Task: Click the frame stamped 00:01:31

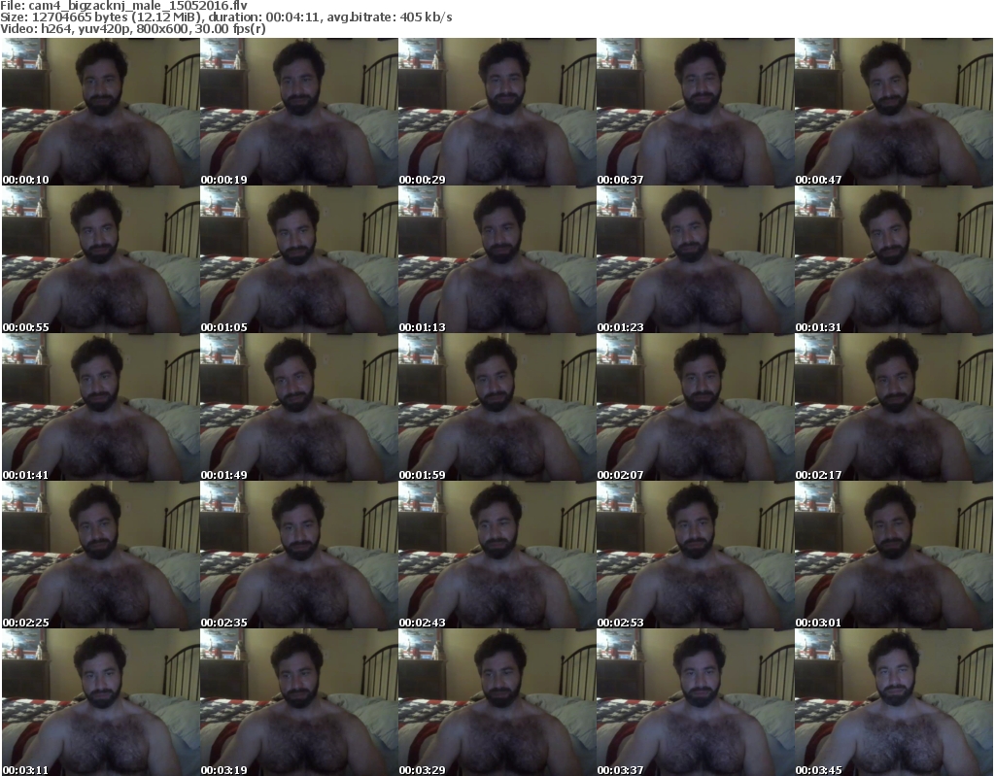Action: [894, 259]
